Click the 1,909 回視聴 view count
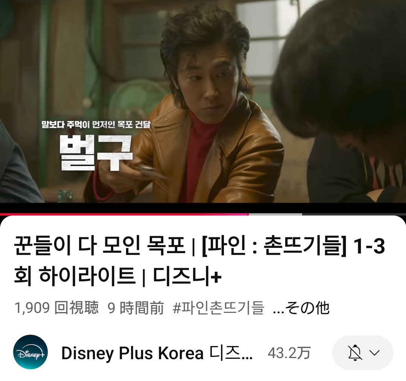 click(x=56, y=308)
